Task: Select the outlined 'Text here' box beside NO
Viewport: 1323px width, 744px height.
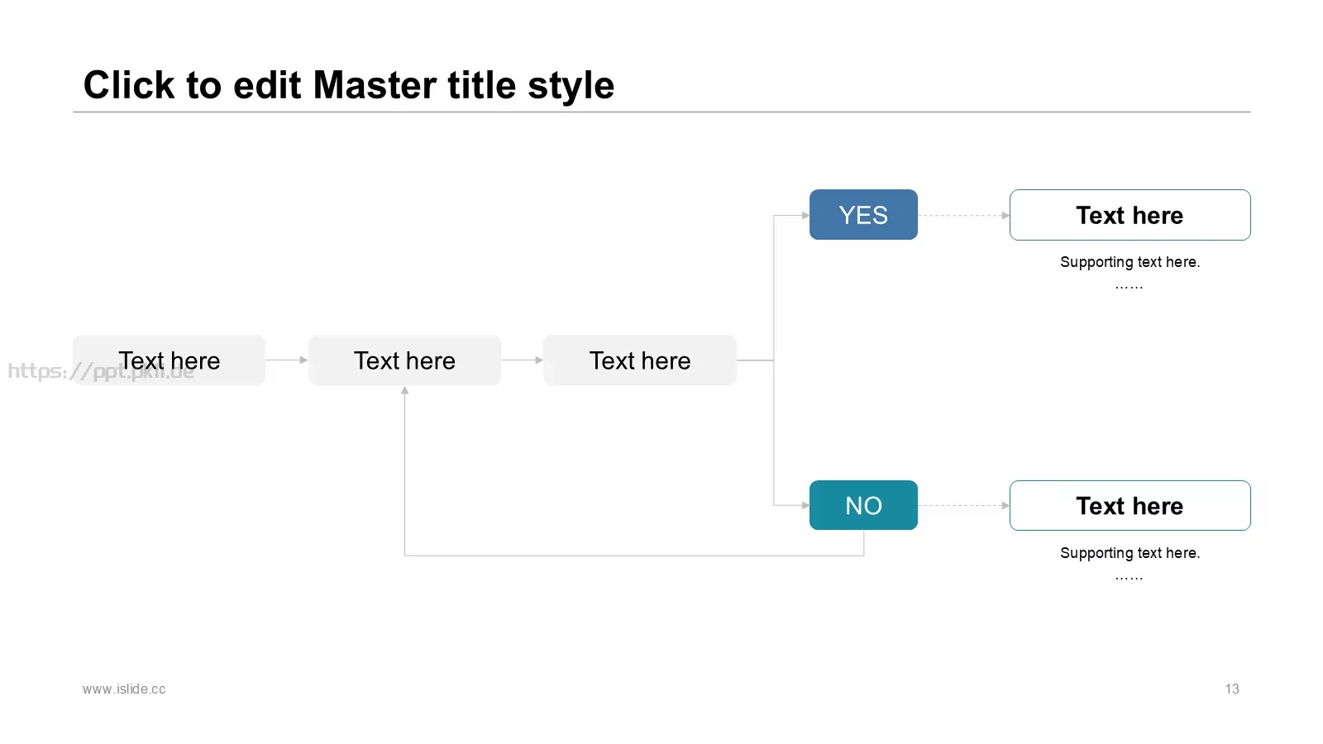Action: [x=1130, y=505]
